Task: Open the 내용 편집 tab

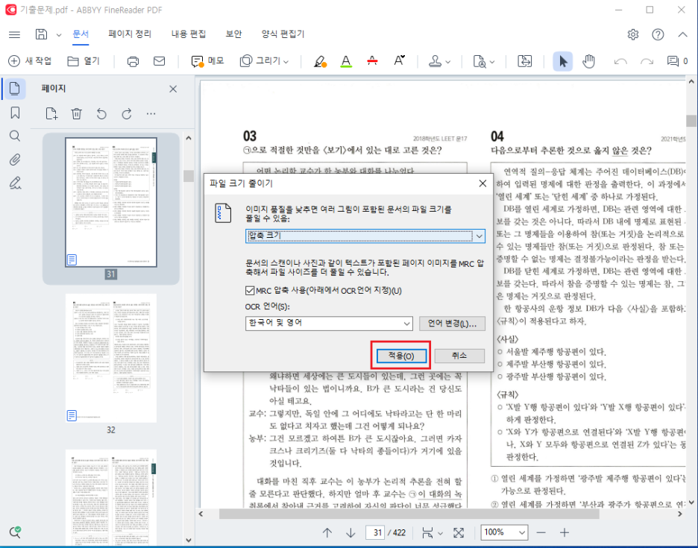Action: coord(189,34)
